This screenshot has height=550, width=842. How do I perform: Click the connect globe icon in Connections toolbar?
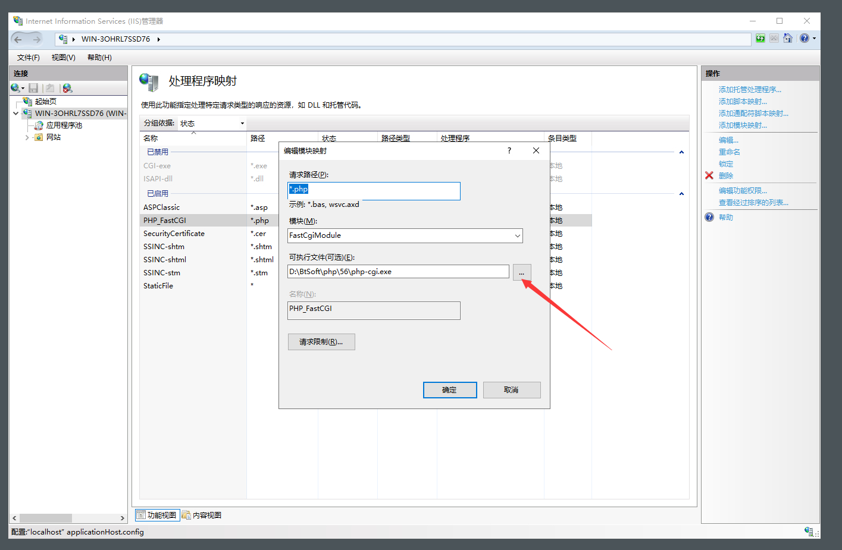[x=15, y=88]
